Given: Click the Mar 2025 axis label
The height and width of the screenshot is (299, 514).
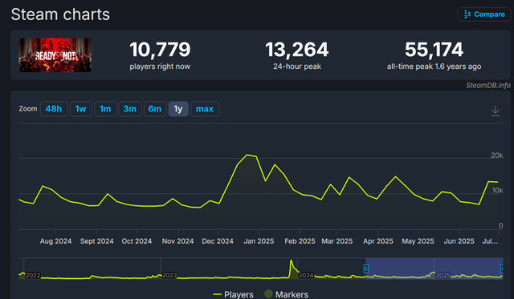Looking at the screenshot, I should tap(337, 241).
